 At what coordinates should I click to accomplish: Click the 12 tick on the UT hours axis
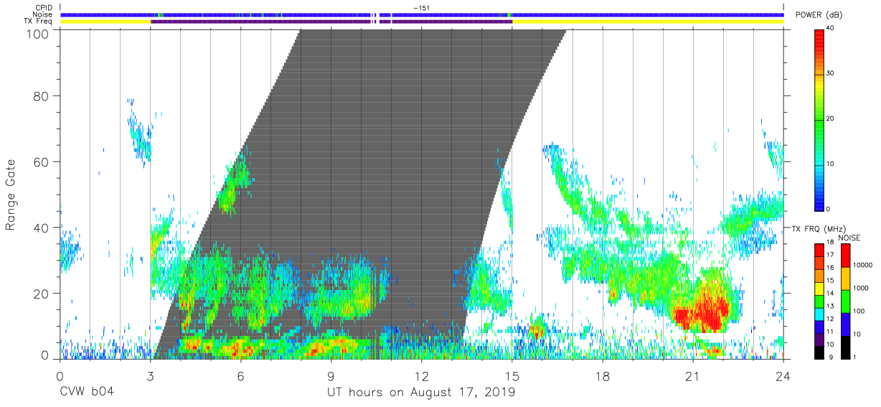pyautogui.click(x=421, y=375)
